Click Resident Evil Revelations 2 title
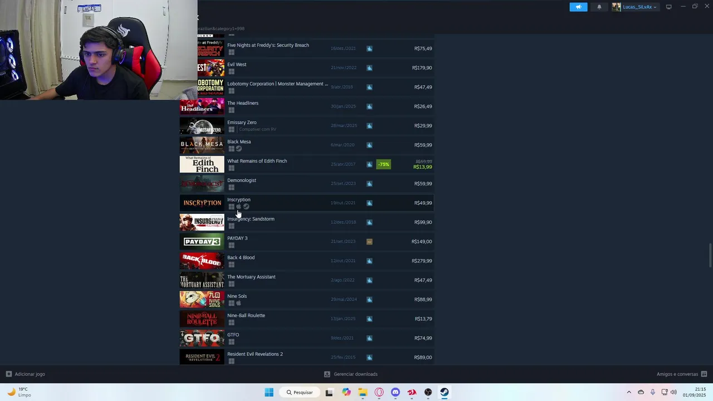 click(255, 354)
